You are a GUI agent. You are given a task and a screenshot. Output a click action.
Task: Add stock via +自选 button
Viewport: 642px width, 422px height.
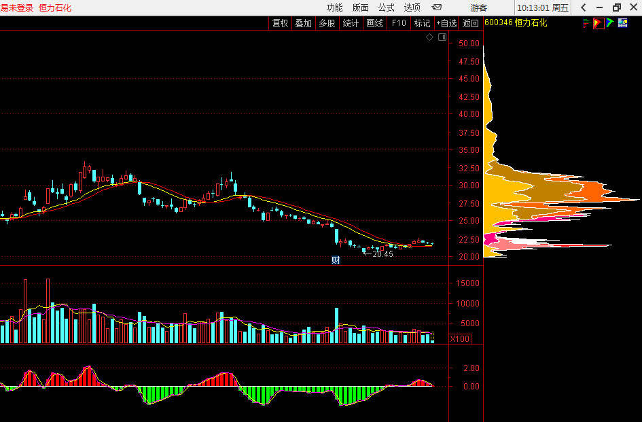coord(446,23)
